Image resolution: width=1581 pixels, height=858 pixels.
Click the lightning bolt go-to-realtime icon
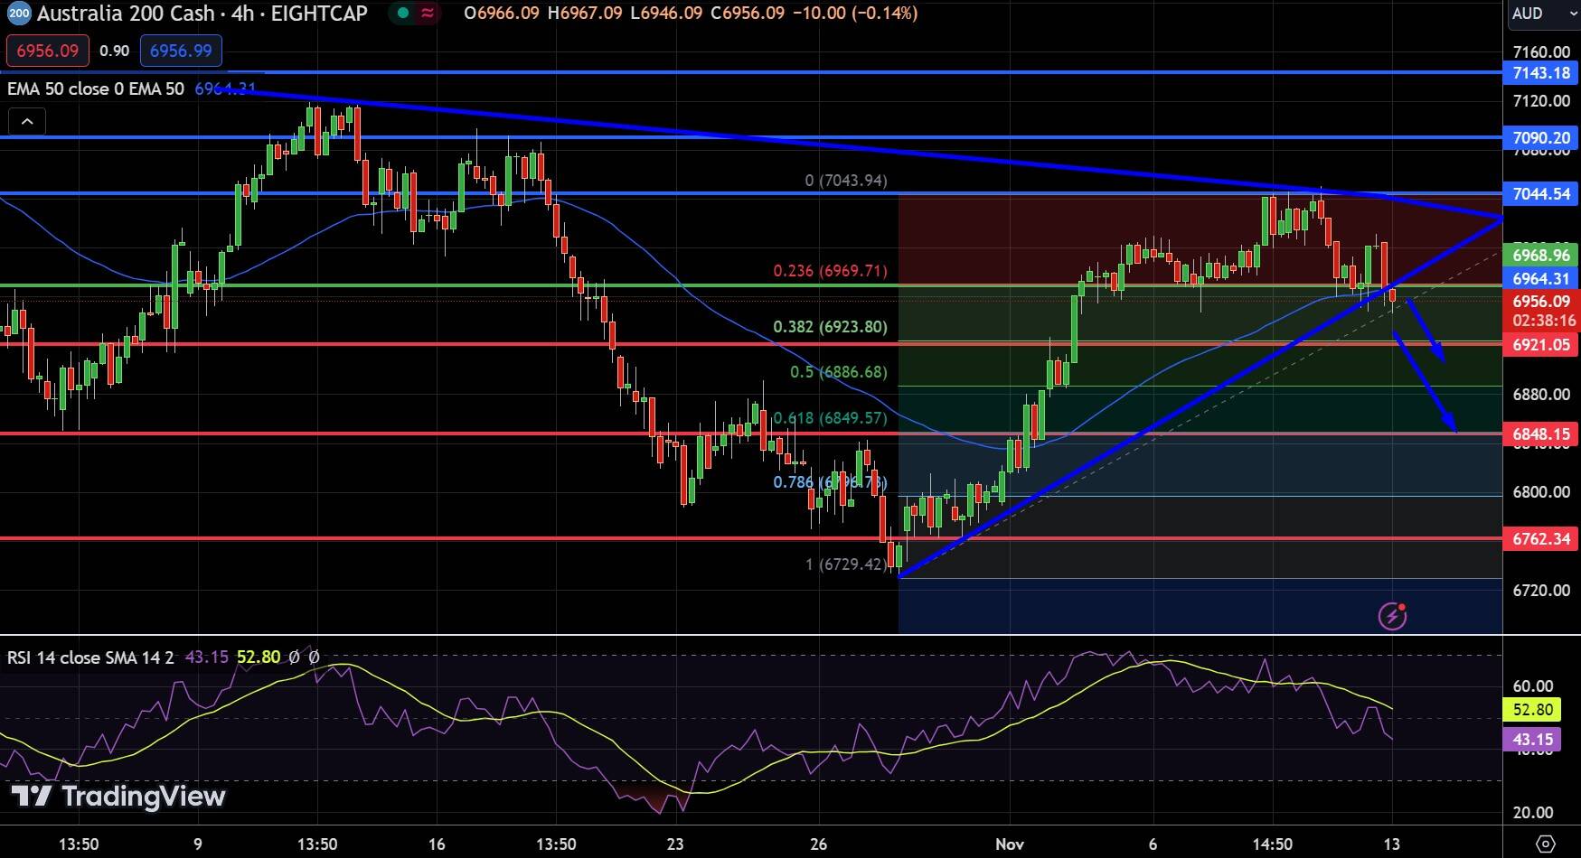[x=1392, y=616]
